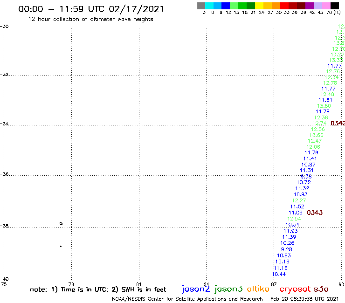Screen dimensions: 345x303
Task: Click the wave height value 12.74
Action: (319, 123)
